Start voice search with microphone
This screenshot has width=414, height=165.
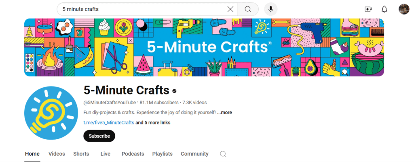270,9
